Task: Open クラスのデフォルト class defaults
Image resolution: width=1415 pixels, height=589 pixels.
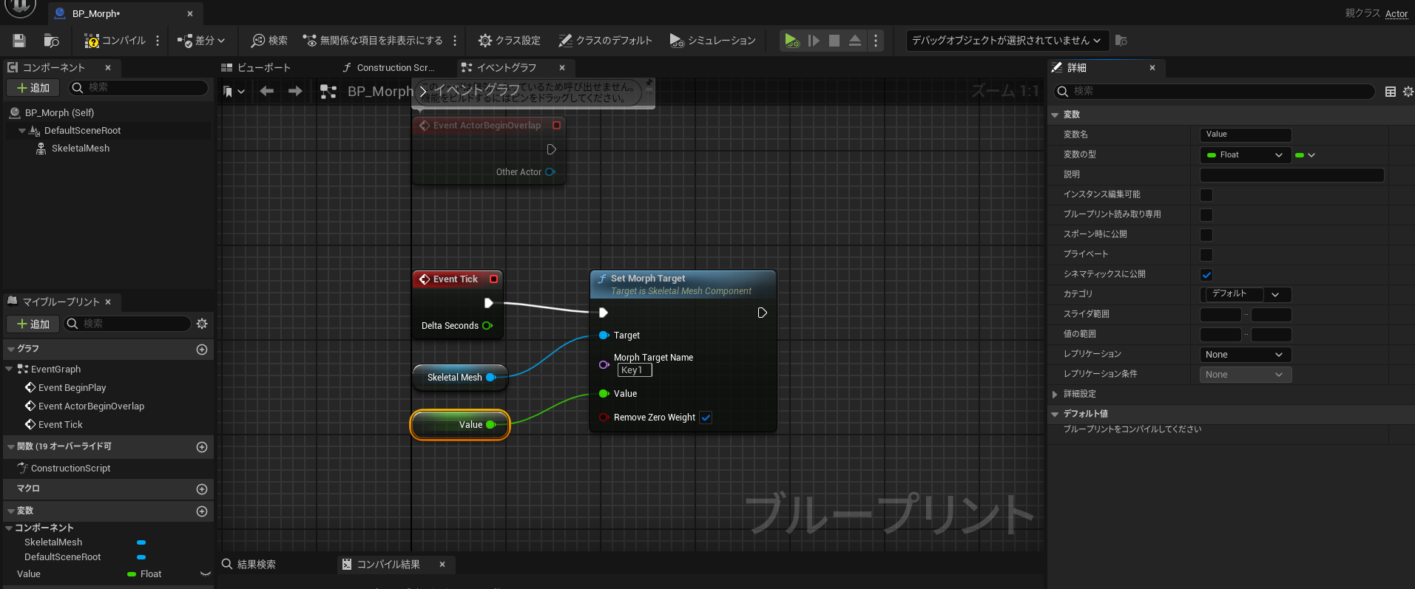Action: (605, 41)
